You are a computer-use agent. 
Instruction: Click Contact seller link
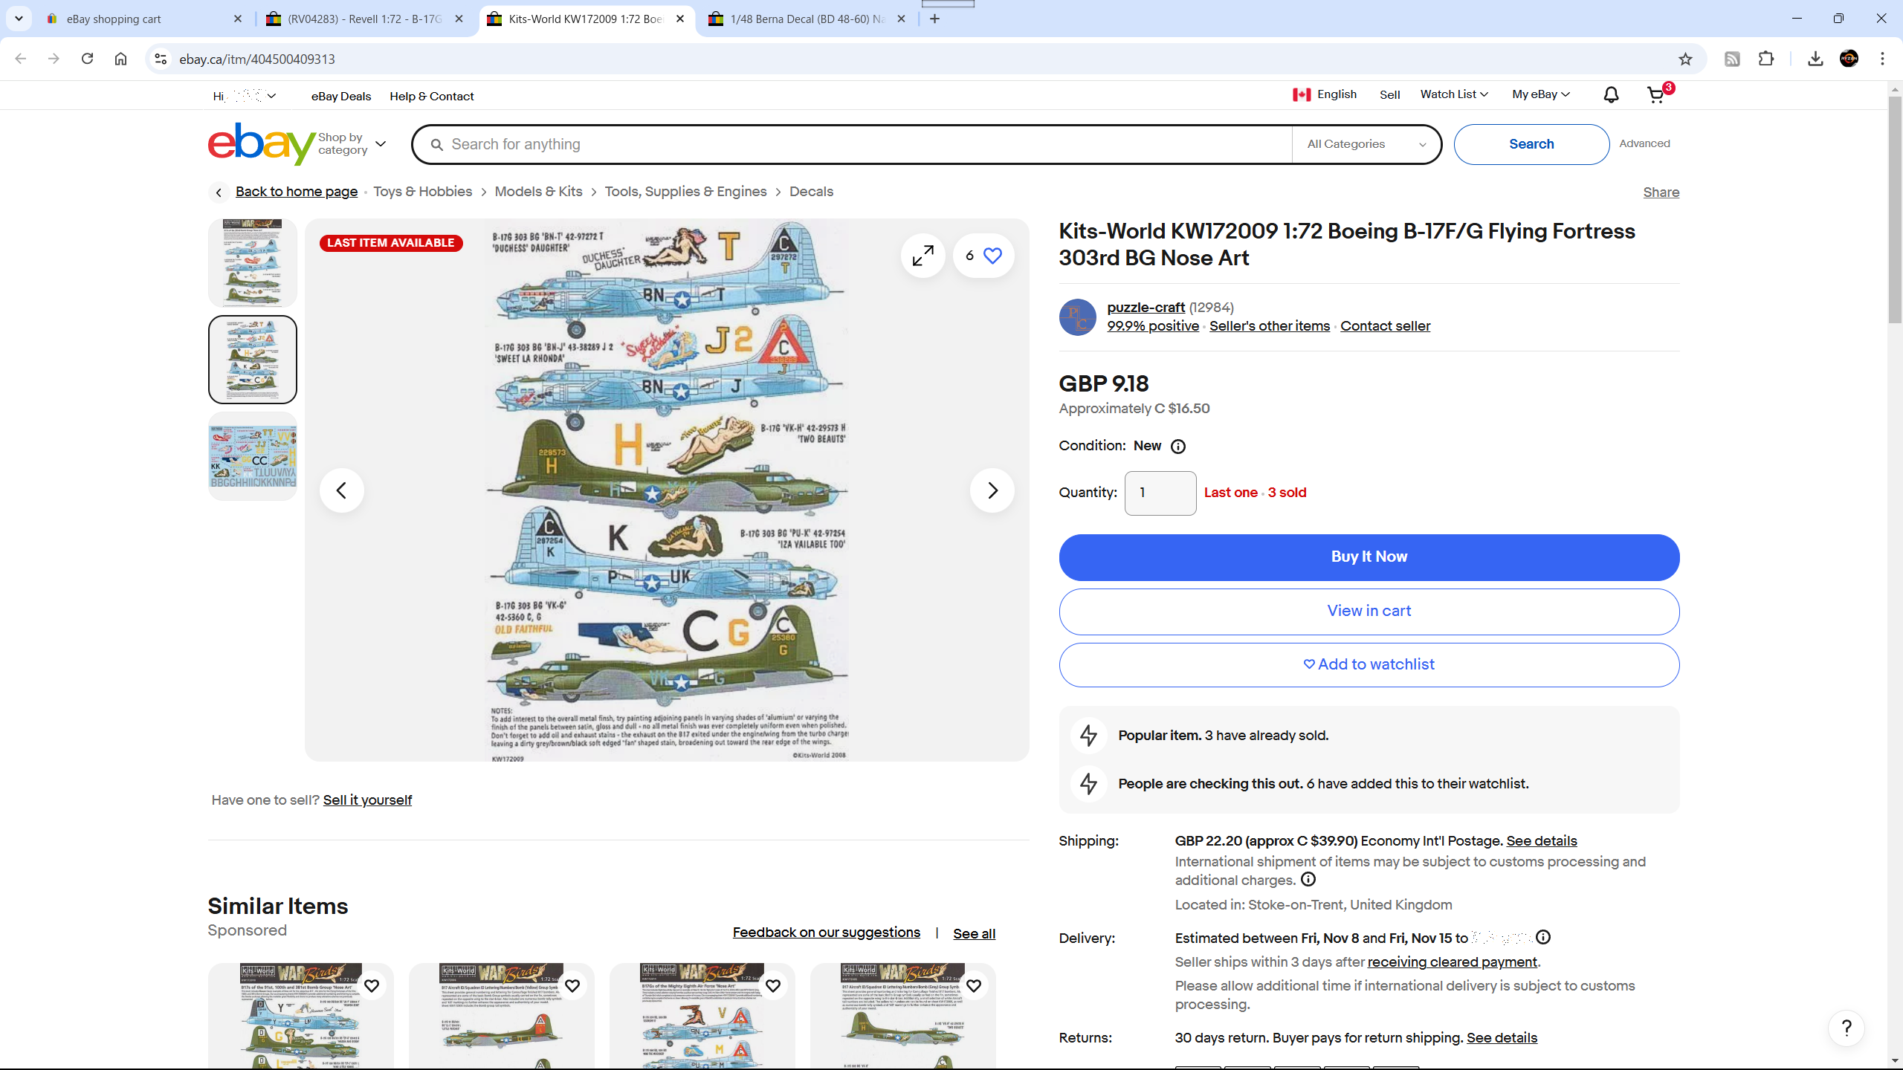coord(1385,326)
